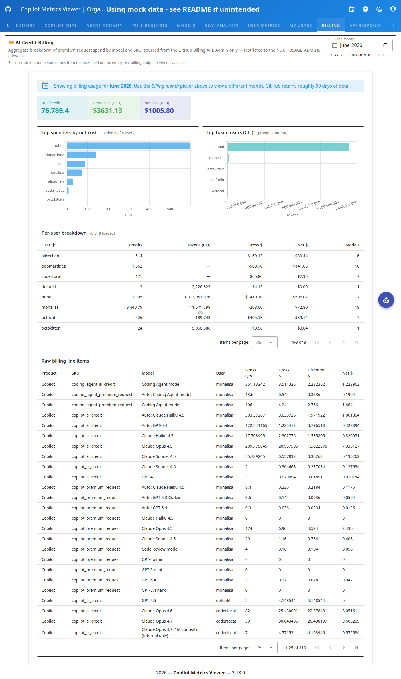Open the Agent Activity tab
This screenshot has height=679, width=401.
(104, 25)
